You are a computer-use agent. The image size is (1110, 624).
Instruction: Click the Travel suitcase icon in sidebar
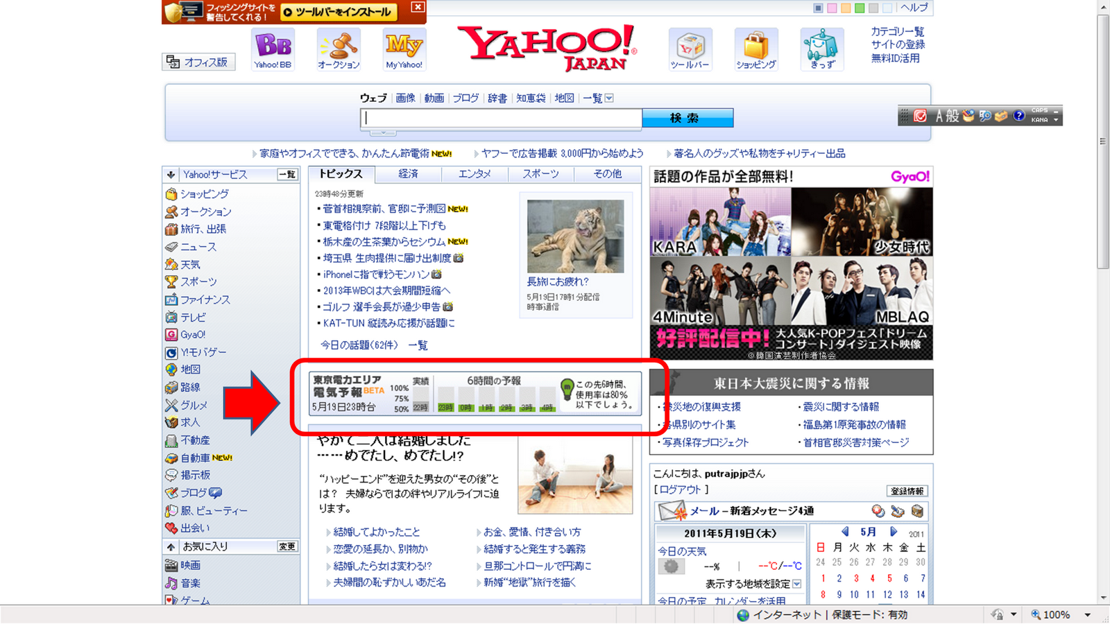point(171,229)
